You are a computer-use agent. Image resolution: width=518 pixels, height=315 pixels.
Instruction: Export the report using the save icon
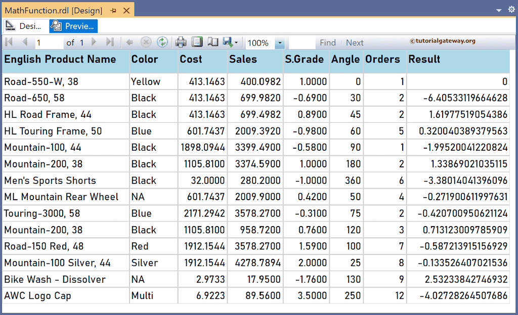[228, 42]
